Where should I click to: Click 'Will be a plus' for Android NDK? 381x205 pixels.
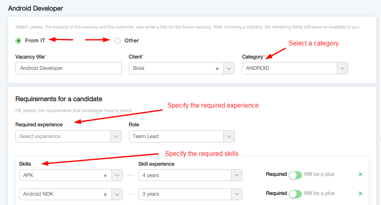coord(319,193)
